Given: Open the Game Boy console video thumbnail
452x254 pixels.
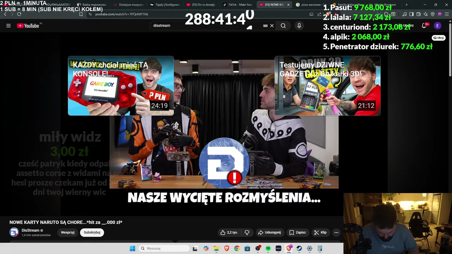Looking at the screenshot, I should 121,86.
